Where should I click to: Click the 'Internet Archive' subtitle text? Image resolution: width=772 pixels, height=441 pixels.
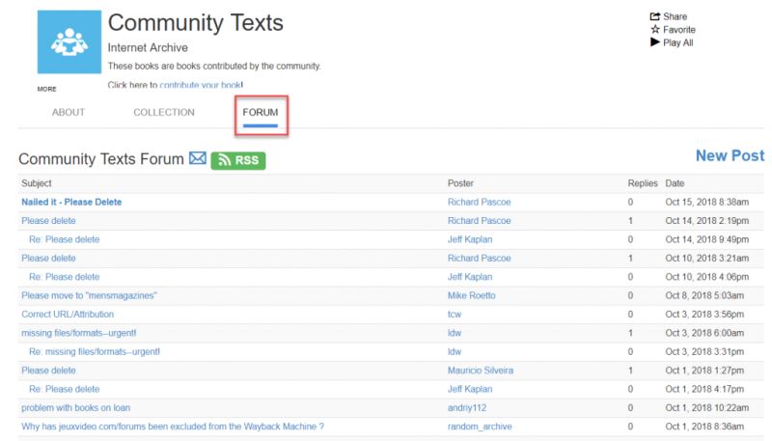tap(148, 47)
